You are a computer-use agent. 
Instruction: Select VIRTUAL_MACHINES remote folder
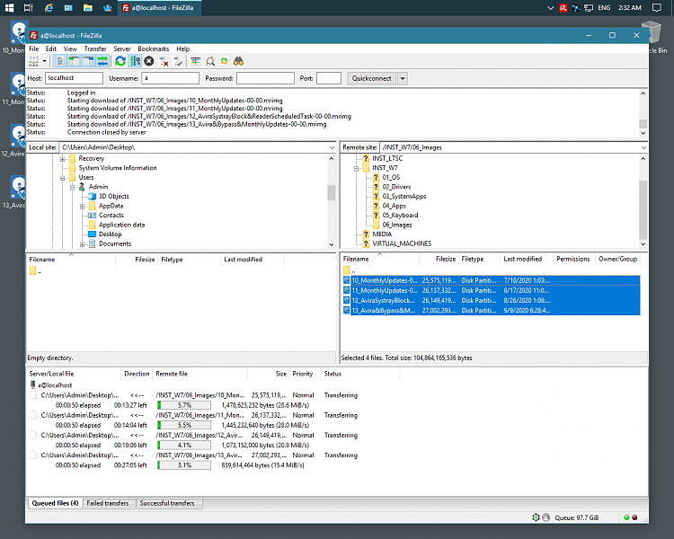coord(402,243)
